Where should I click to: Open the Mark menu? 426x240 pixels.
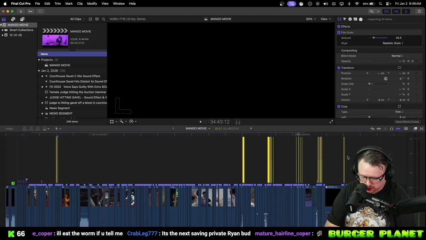pyautogui.click(x=69, y=3)
